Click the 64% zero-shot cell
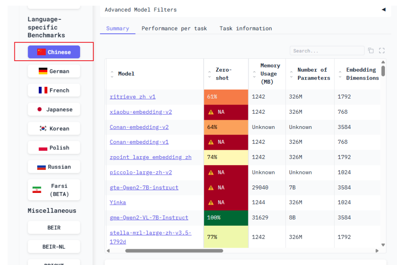Screen dimensions: 397x265 [226, 127]
